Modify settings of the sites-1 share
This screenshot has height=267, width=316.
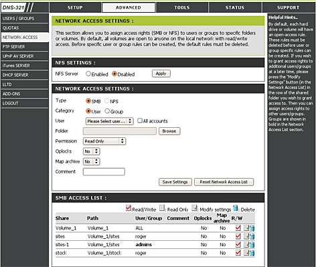246,244
